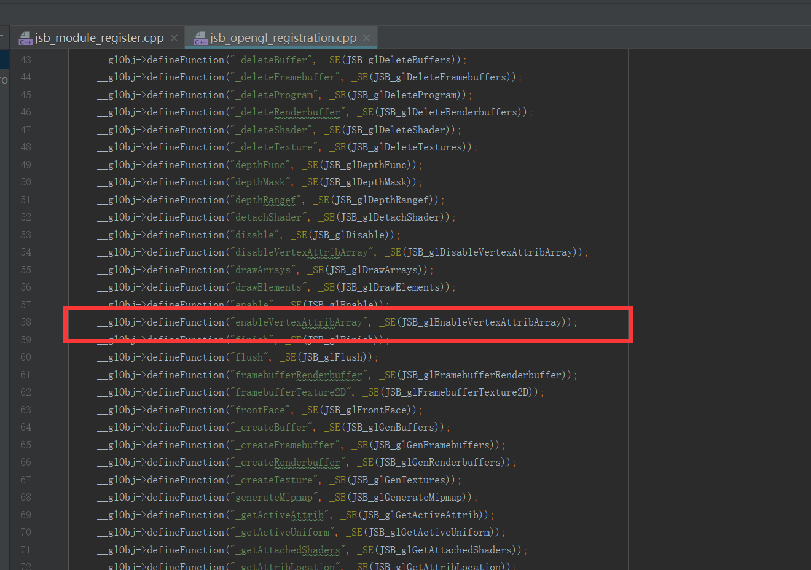Click "drawElements" string on line 56
The height and width of the screenshot is (570, 811).
[268, 287]
